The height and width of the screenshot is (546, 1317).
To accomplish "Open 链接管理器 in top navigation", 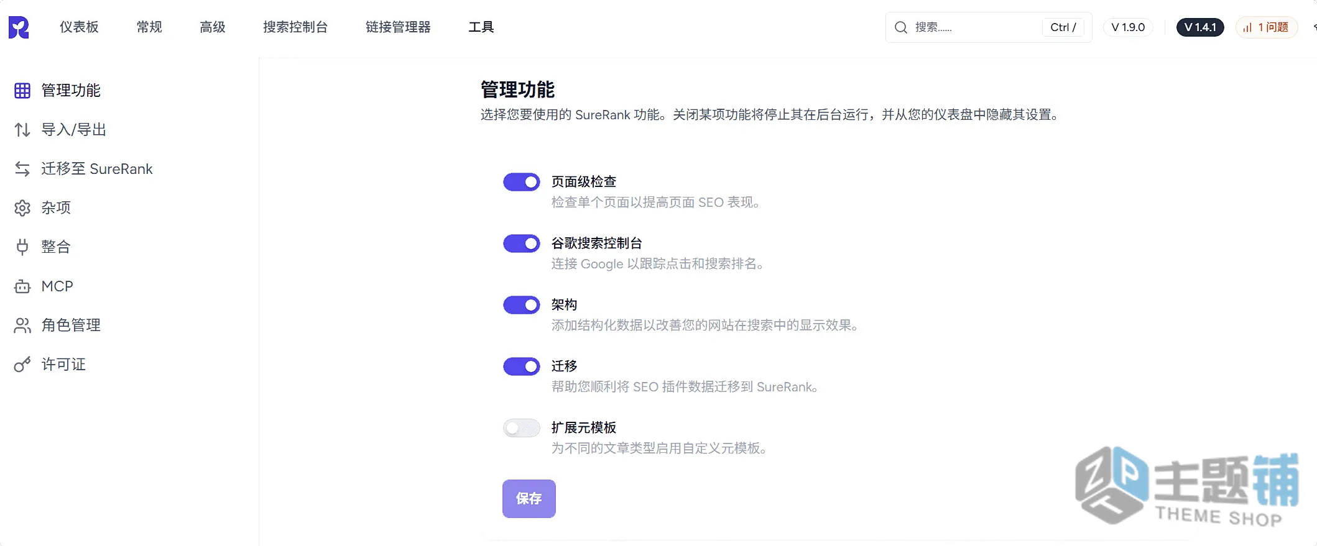I will tap(398, 27).
